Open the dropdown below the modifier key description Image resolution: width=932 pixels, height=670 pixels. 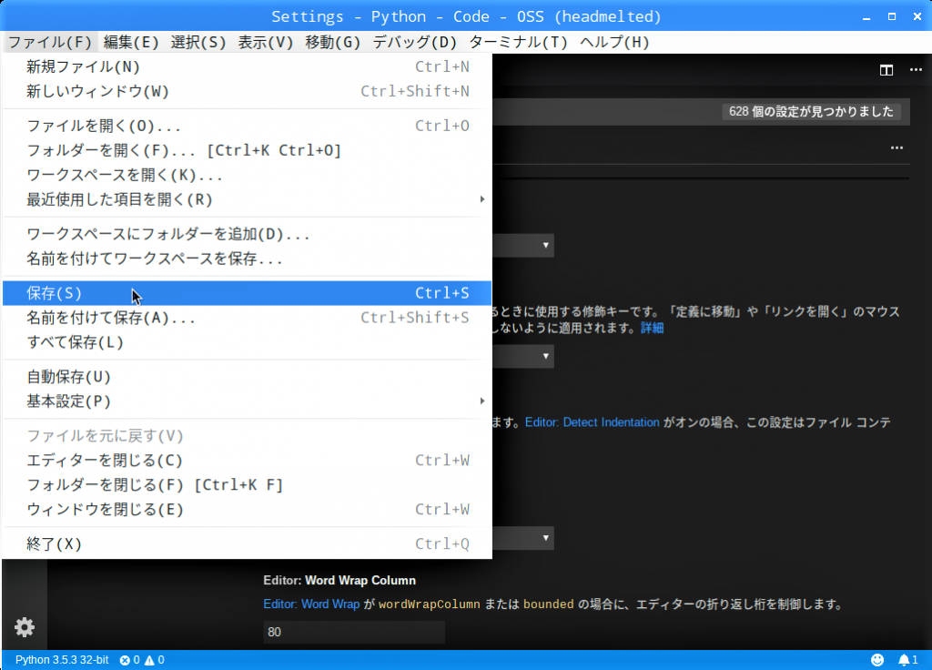coord(546,356)
